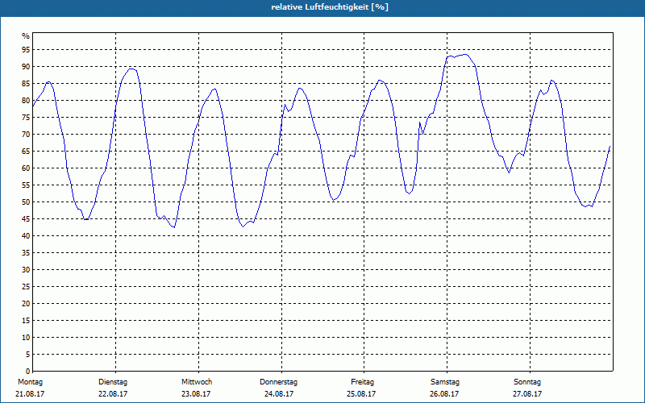Click the '23.08.17' date label

(x=196, y=394)
